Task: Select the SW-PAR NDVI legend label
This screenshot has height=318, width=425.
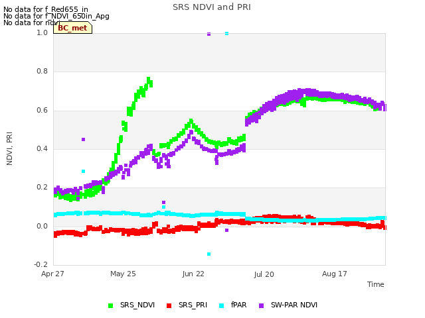Action: click(294, 305)
